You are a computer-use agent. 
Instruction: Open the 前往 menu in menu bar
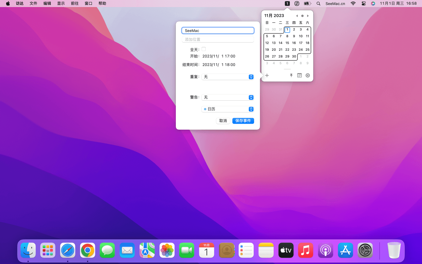(75, 4)
